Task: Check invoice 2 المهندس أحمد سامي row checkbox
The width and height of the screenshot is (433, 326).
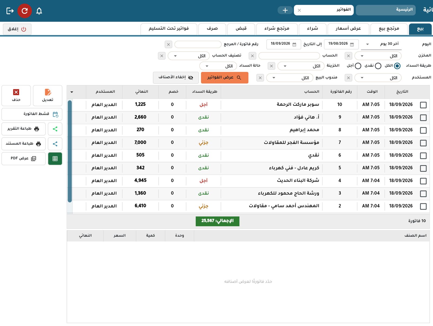Action: click(x=423, y=206)
